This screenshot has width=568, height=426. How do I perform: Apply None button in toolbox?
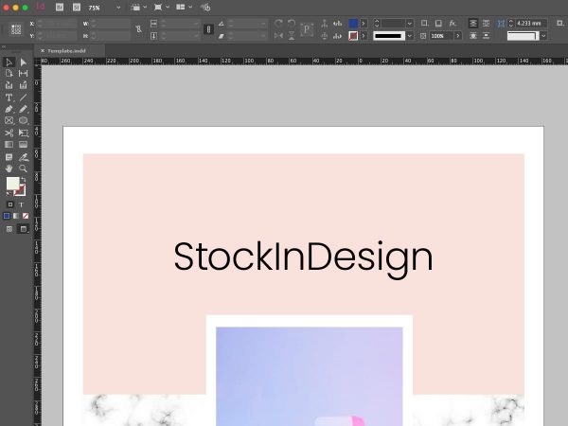(x=26, y=216)
